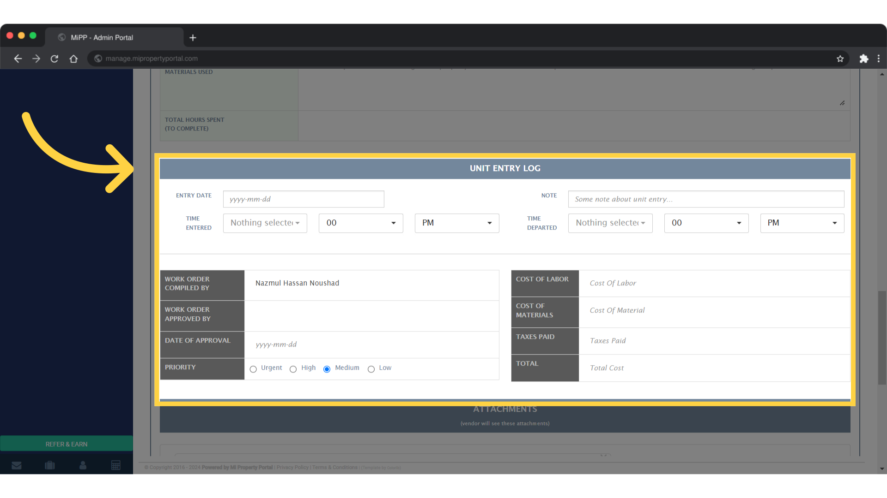
Task: Select the briefcase icon at bottom sidebar
Action: (49, 465)
